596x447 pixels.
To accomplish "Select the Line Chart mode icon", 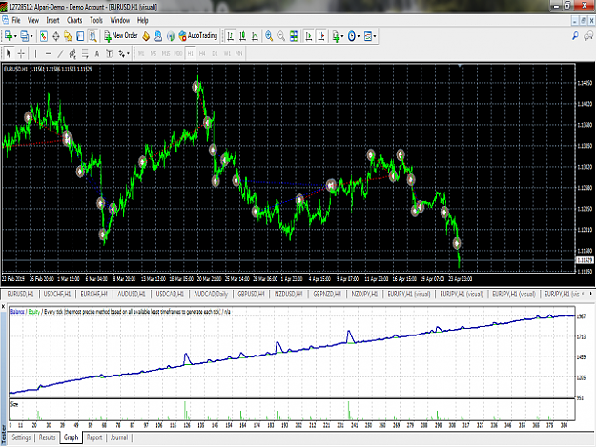I will (x=255, y=36).
